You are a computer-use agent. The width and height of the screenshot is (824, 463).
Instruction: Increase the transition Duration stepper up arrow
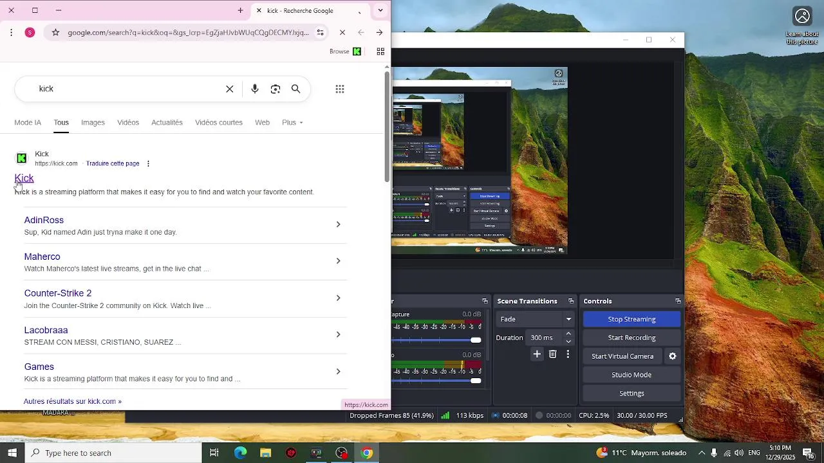[x=568, y=334]
